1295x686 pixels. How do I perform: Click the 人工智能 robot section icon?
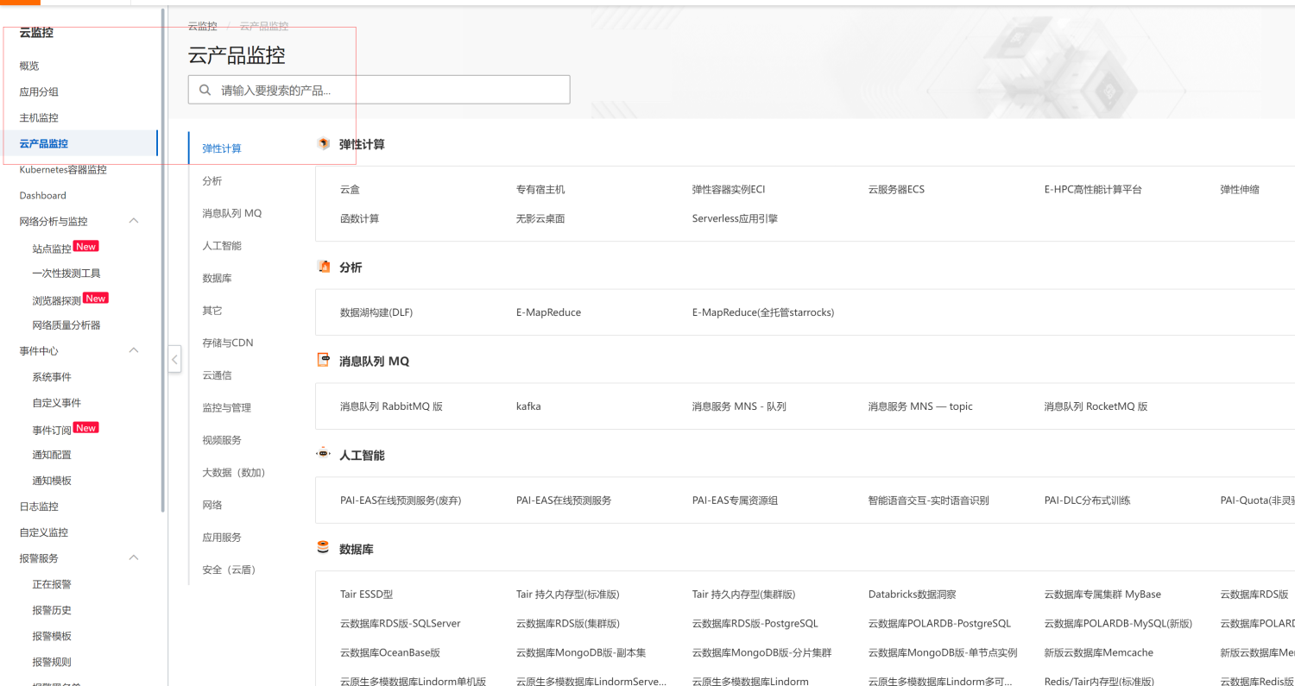pos(324,454)
